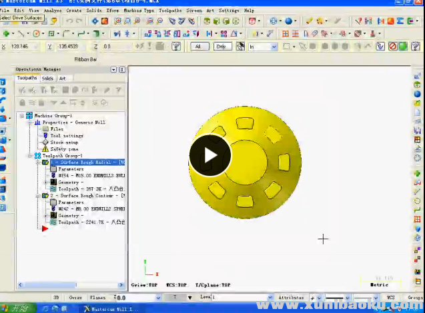Open the Machine Type menu
The height and width of the screenshot is (313, 425).
139,11
